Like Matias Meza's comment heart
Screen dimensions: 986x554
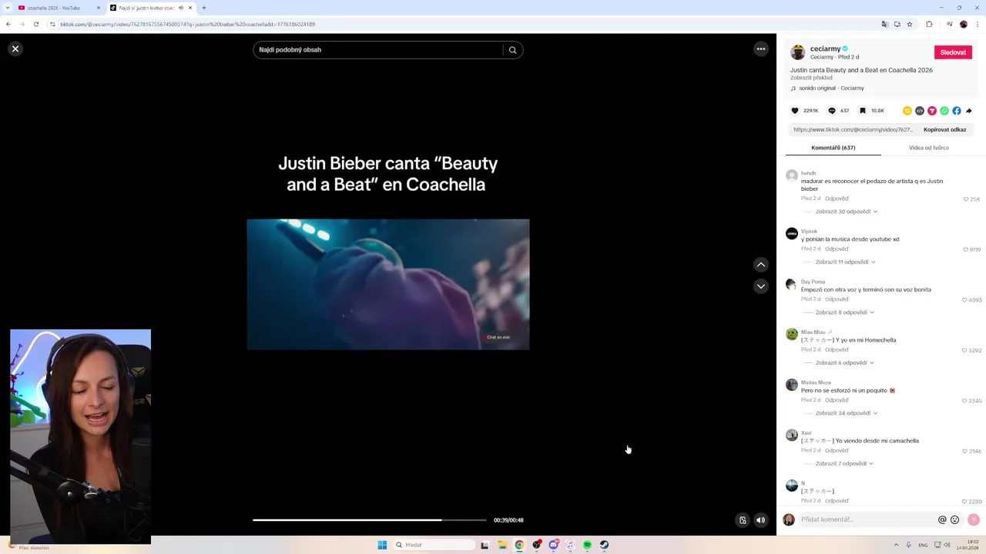click(x=965, y=401)
